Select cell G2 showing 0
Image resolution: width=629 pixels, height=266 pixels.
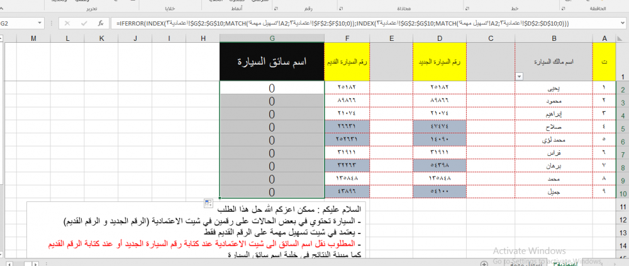coord(272,87)
